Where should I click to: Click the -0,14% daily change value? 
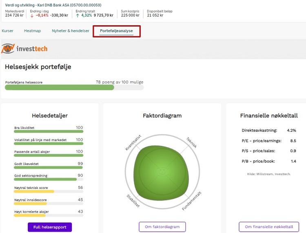[42, 15]
